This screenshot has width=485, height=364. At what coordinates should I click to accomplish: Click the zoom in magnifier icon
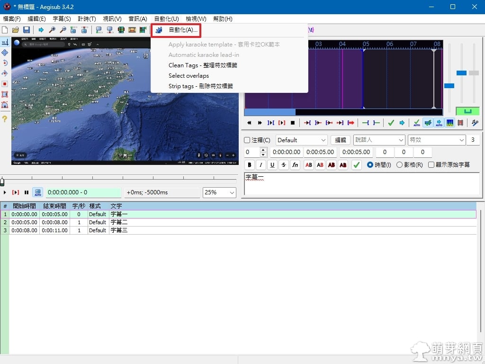click(52, 30)
